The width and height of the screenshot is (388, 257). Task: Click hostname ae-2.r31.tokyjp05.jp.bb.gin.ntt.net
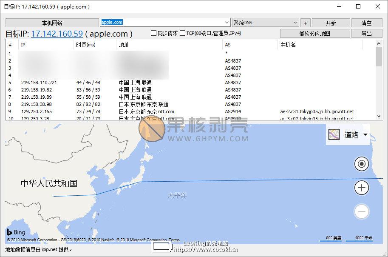(x=317, y=111)
